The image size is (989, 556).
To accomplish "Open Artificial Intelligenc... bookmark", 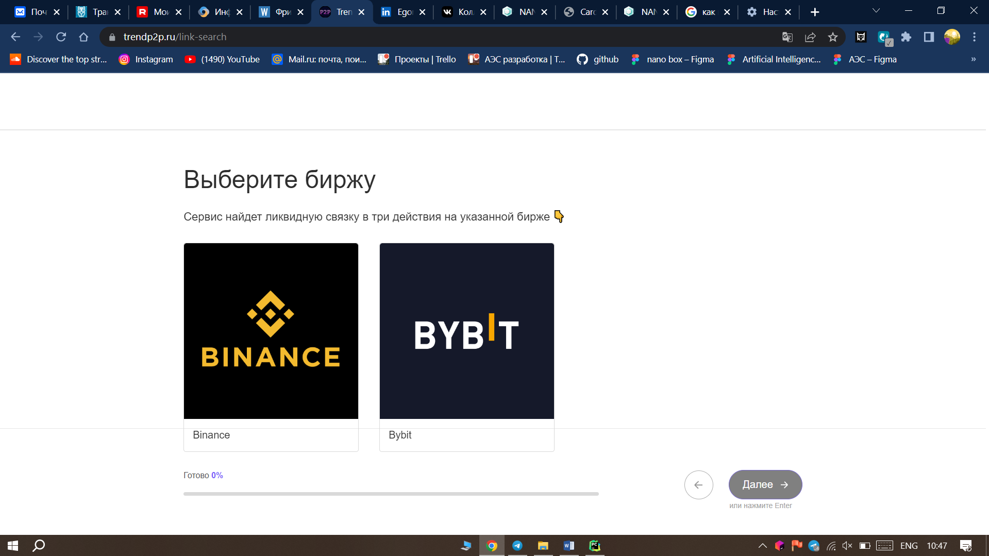I will 774,59.
